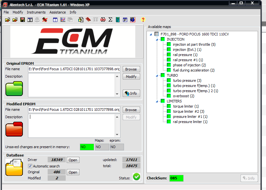Click down arrow of Modified Description scrollbar
The image size is (266, 190).
[117, 135]
